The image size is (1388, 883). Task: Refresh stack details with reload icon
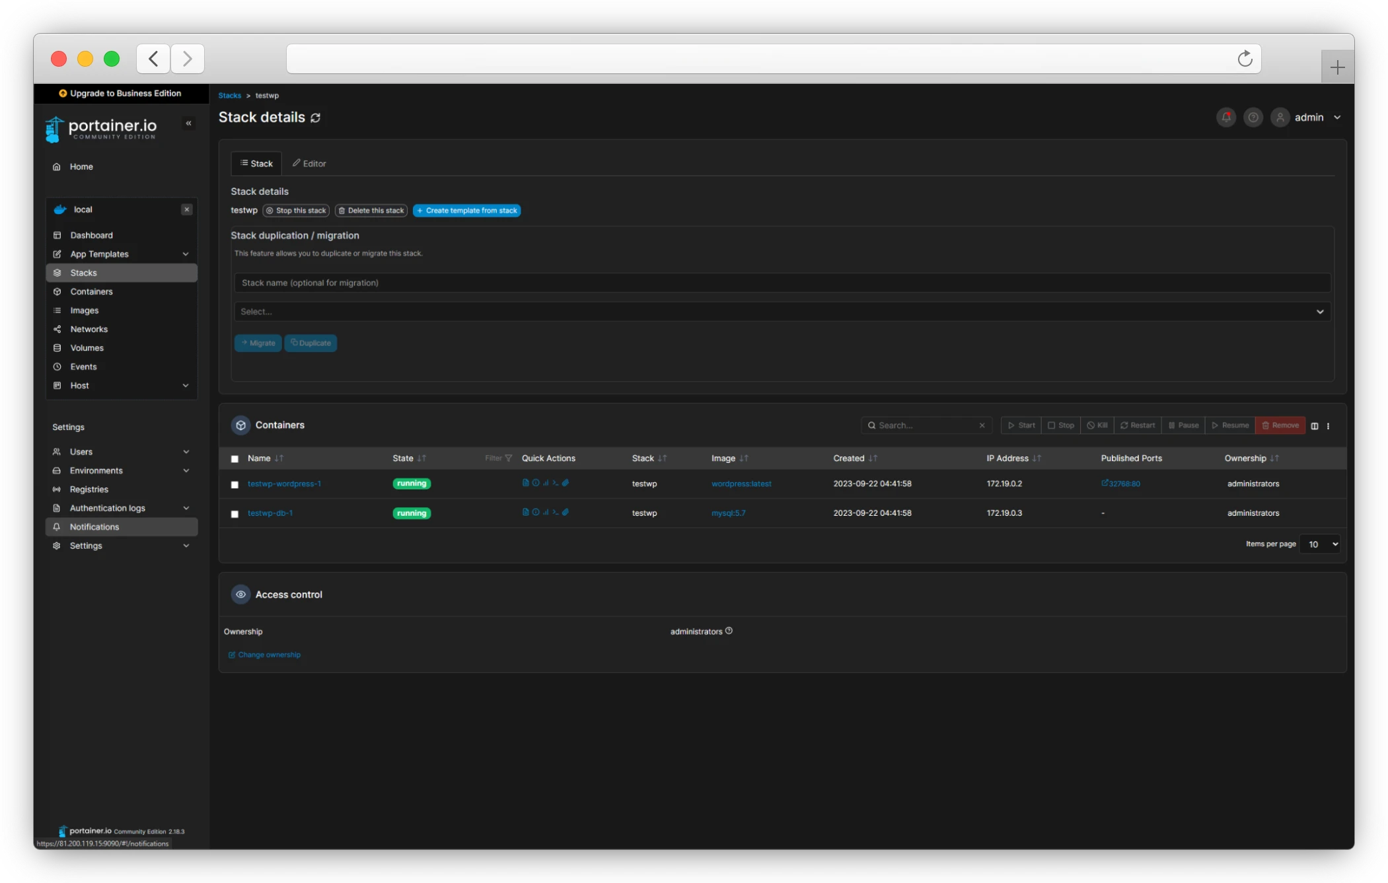tap(316, 118)
